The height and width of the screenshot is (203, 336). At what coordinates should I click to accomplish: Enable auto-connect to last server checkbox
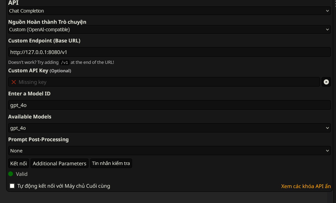click(12, 186)
